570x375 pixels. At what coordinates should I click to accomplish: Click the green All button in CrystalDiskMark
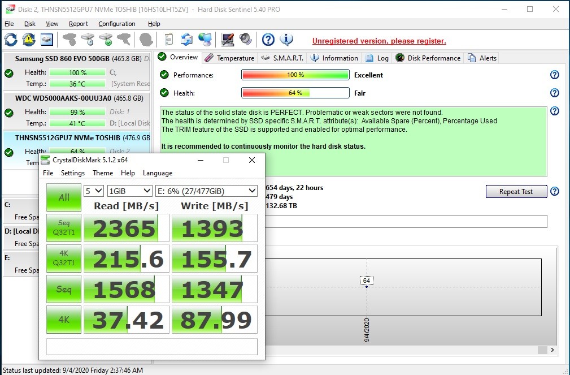[x=64, y=197]
